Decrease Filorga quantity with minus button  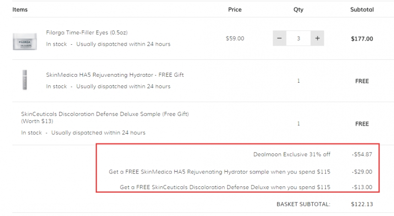click(x=279, y=38)
